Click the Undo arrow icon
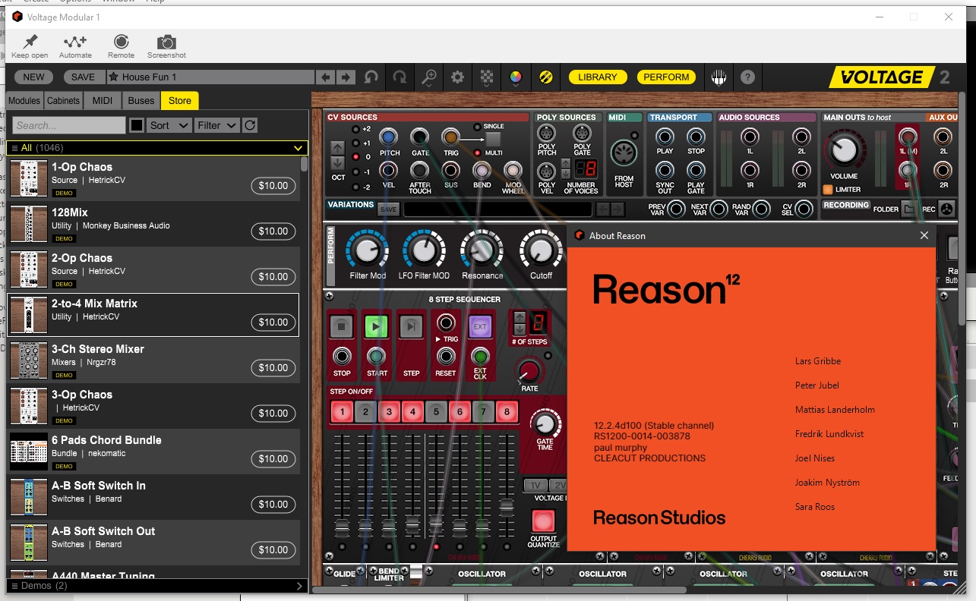The height and width of the screenshot is (601, 976). pos(371,77)
